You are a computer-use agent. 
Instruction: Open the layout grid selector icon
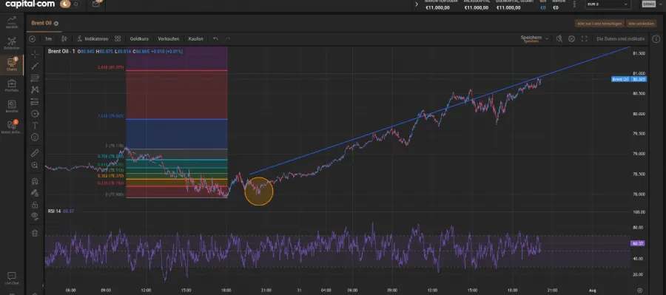pyautogui.click(x=118, y=38)
